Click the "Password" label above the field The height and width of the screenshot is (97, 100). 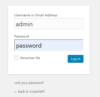click(22, 36)
